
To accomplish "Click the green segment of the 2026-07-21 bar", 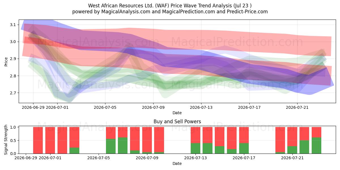I will pyautogui.click(x=292, y=150).
